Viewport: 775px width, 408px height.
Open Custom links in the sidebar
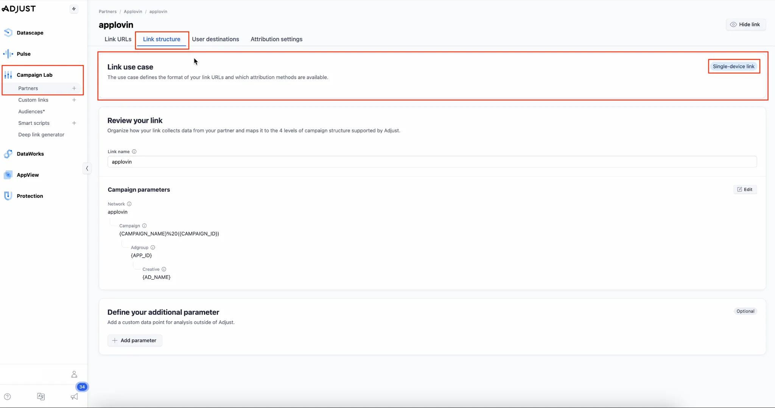click(x=33, y=100)
